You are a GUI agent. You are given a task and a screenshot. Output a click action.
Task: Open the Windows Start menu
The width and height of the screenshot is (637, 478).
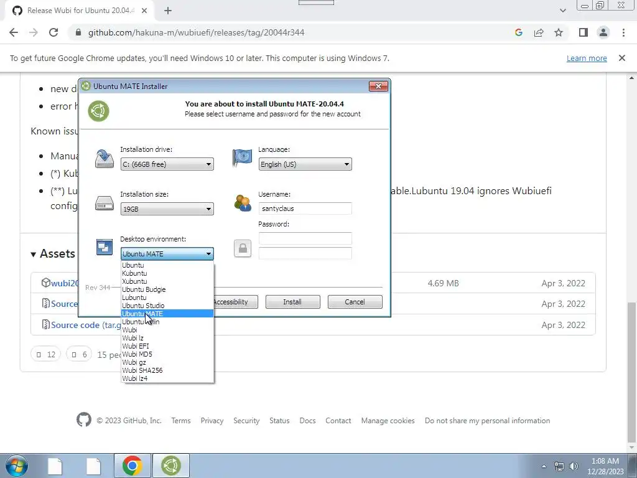[x=17, y=466]
